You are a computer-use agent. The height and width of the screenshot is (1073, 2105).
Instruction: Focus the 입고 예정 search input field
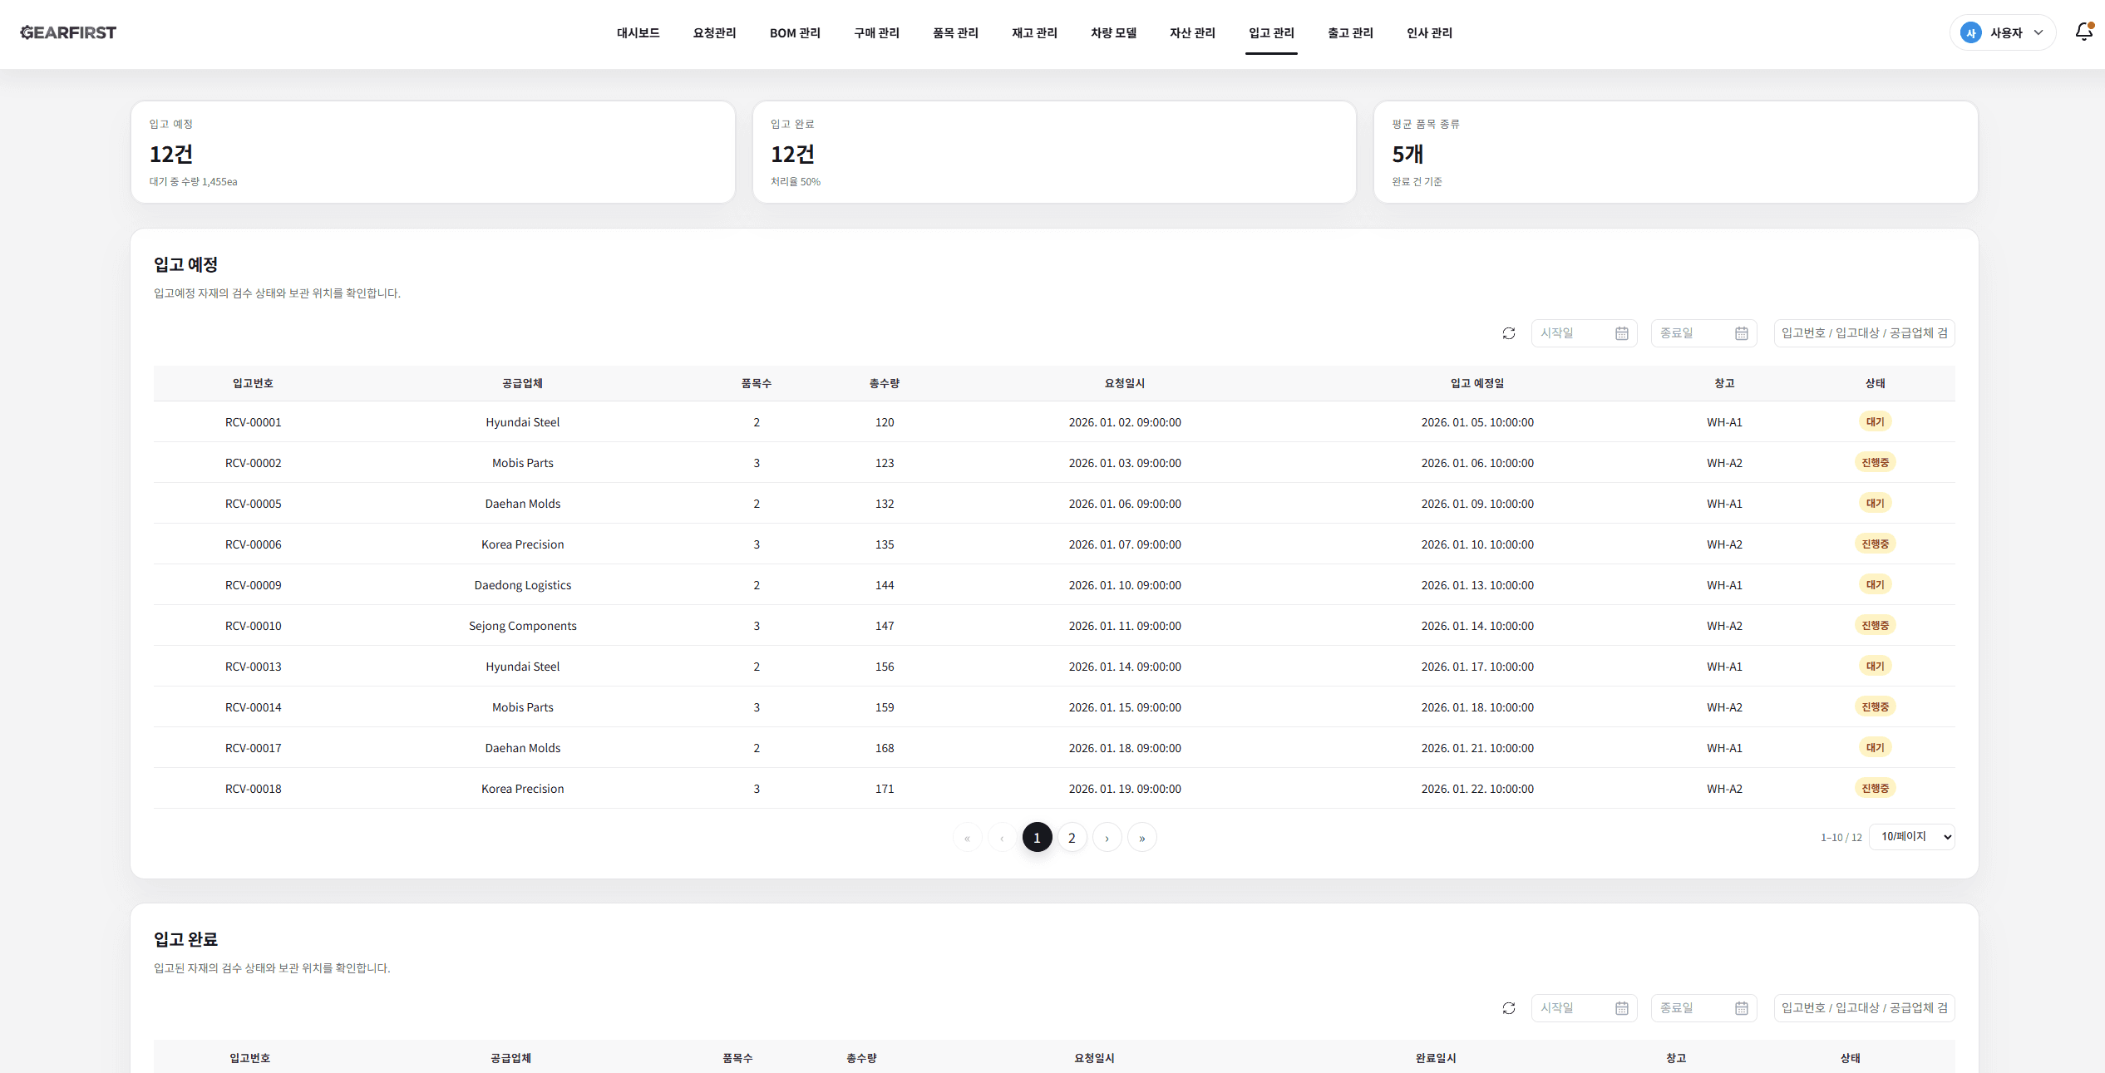(x=1864, y=333)
